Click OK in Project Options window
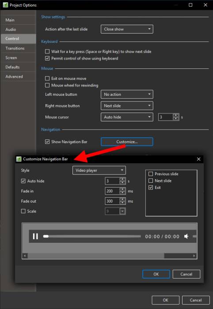This screenshot has height=309, width=213. 165,300
